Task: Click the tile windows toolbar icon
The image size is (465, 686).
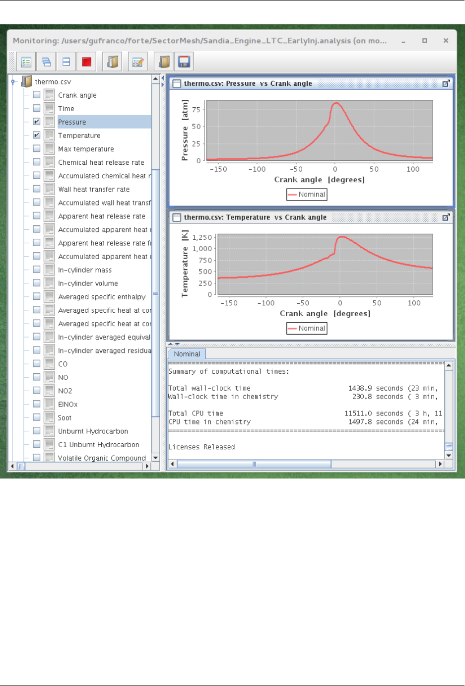Action: click(x=66, y=62)
